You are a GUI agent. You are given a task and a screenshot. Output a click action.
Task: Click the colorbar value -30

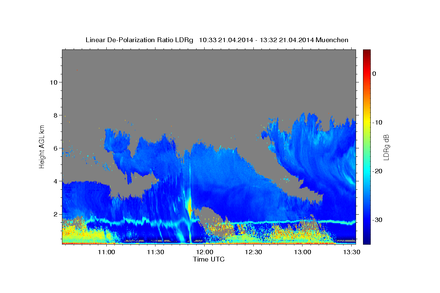coord(378,220)
